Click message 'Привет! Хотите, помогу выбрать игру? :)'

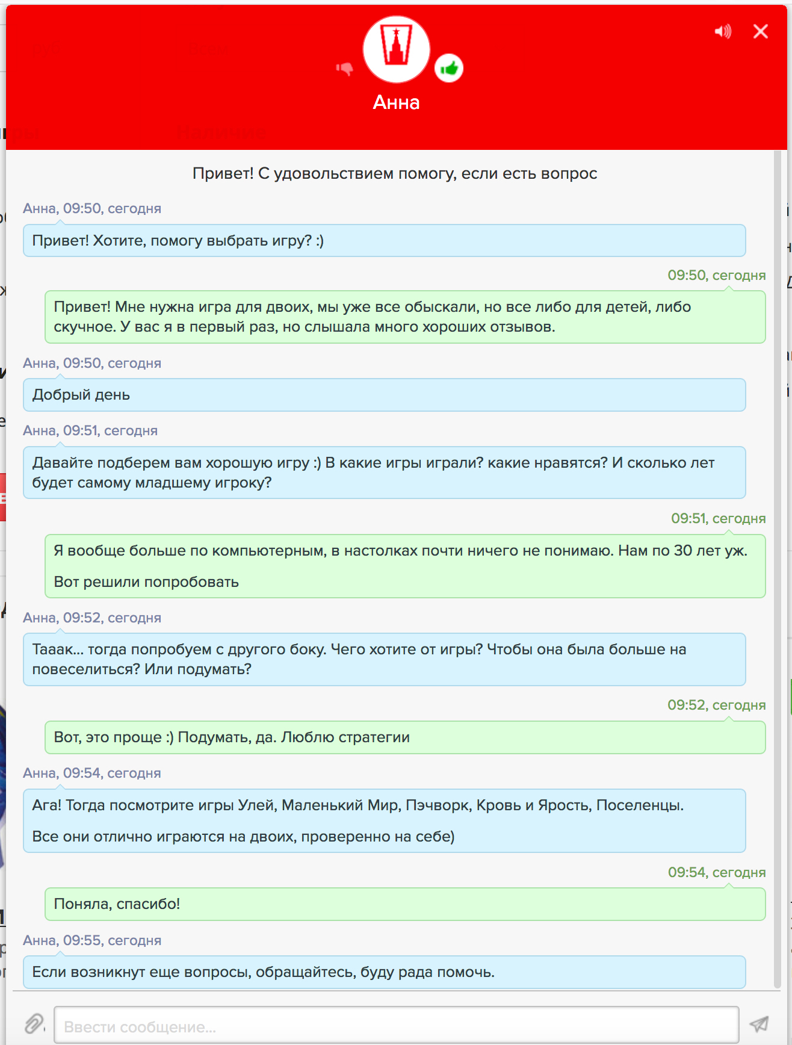[x=385, y=241]
